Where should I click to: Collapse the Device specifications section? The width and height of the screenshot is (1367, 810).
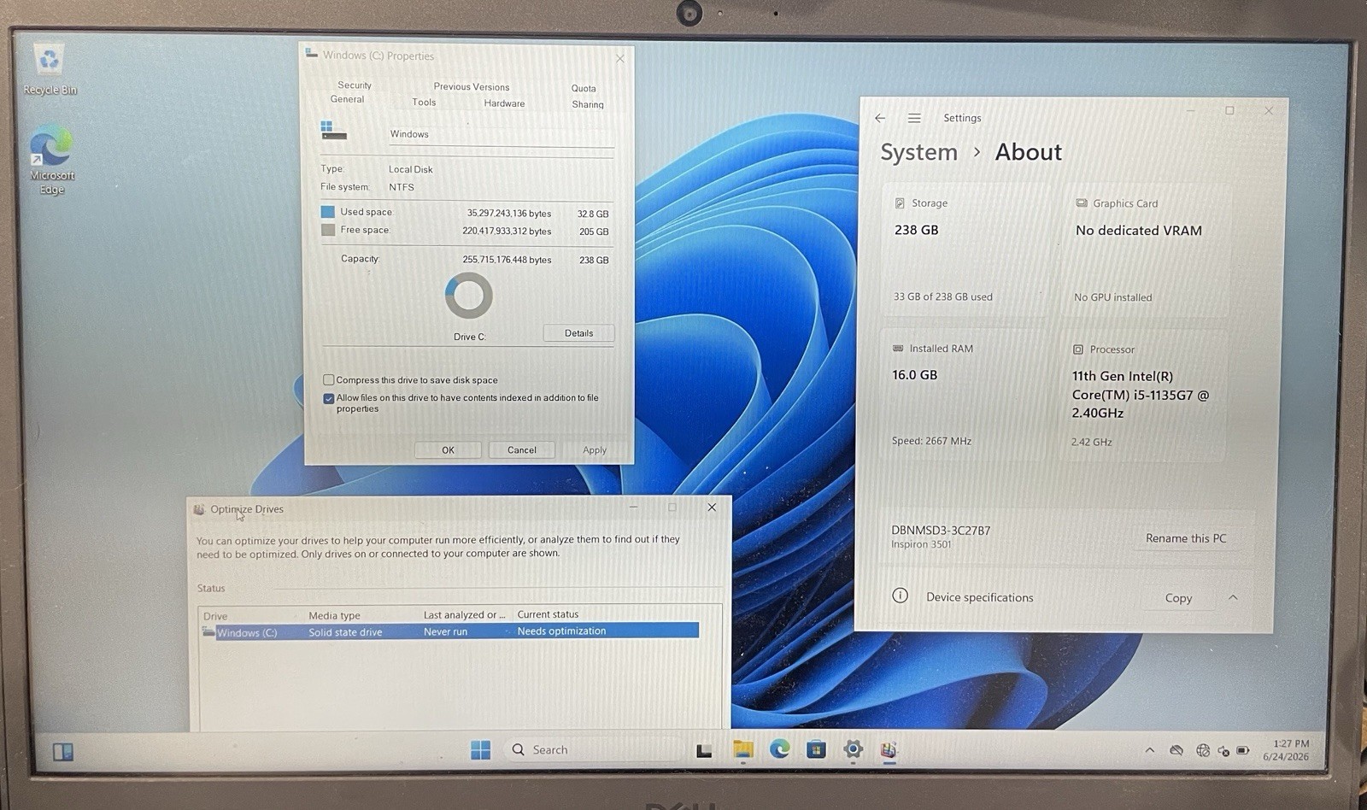tap(1233, 597)
